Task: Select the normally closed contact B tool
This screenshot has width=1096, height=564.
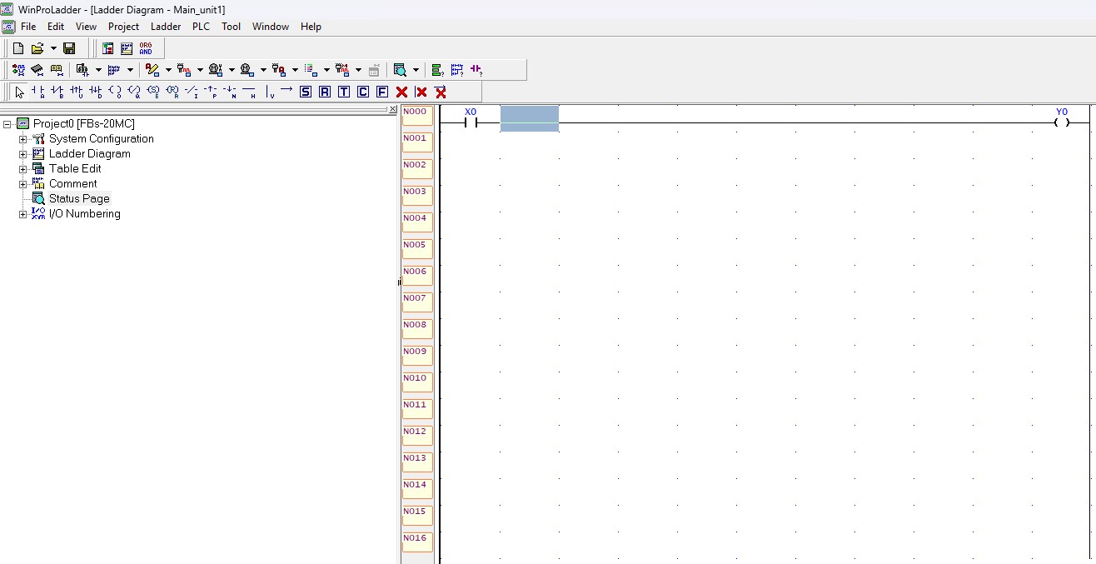Action: point(57,92)
